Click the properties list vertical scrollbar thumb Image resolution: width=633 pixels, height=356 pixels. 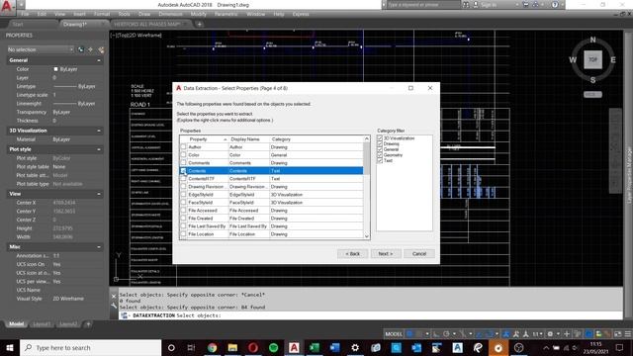coord(367,157)
